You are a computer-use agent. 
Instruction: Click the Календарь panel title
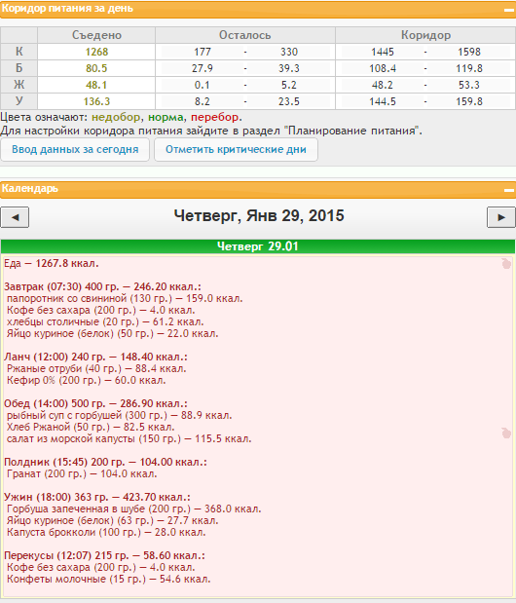[x=30, y=188]
